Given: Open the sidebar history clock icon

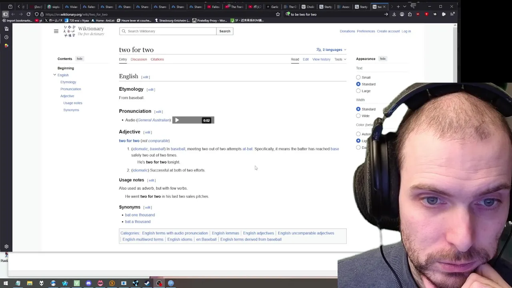Looking at the screenshot, I should tap(6, 37).
